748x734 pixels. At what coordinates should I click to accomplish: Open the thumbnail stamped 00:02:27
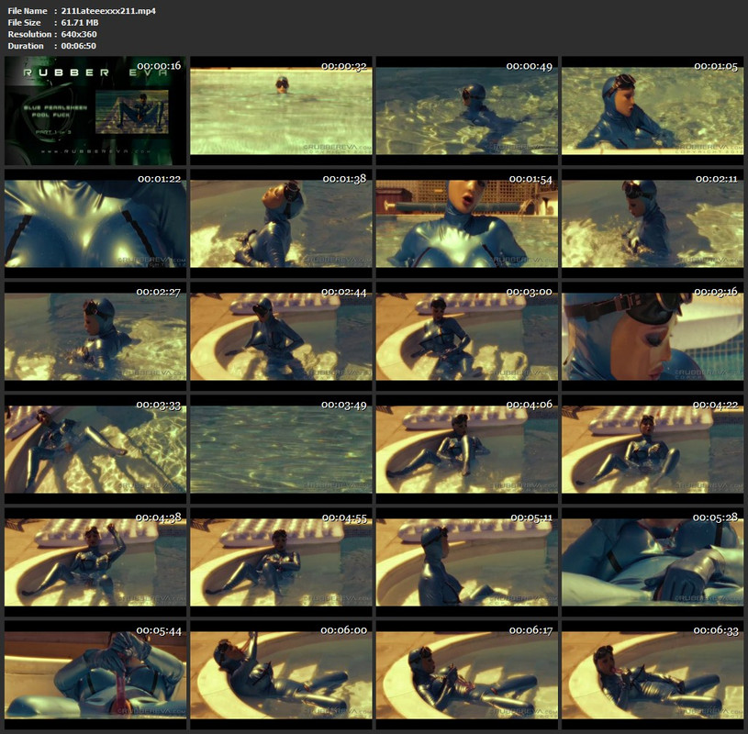click(x=95, y=336)
